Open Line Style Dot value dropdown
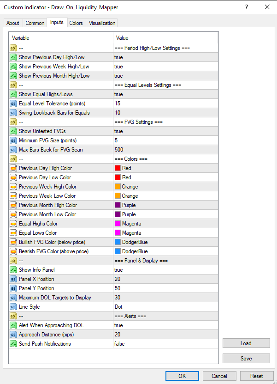The image size is (277, 384). pos(165,307)
